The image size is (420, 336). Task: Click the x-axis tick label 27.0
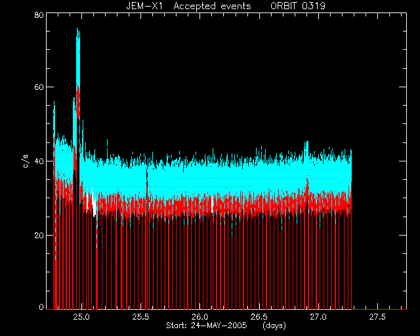tap(318, 317)
